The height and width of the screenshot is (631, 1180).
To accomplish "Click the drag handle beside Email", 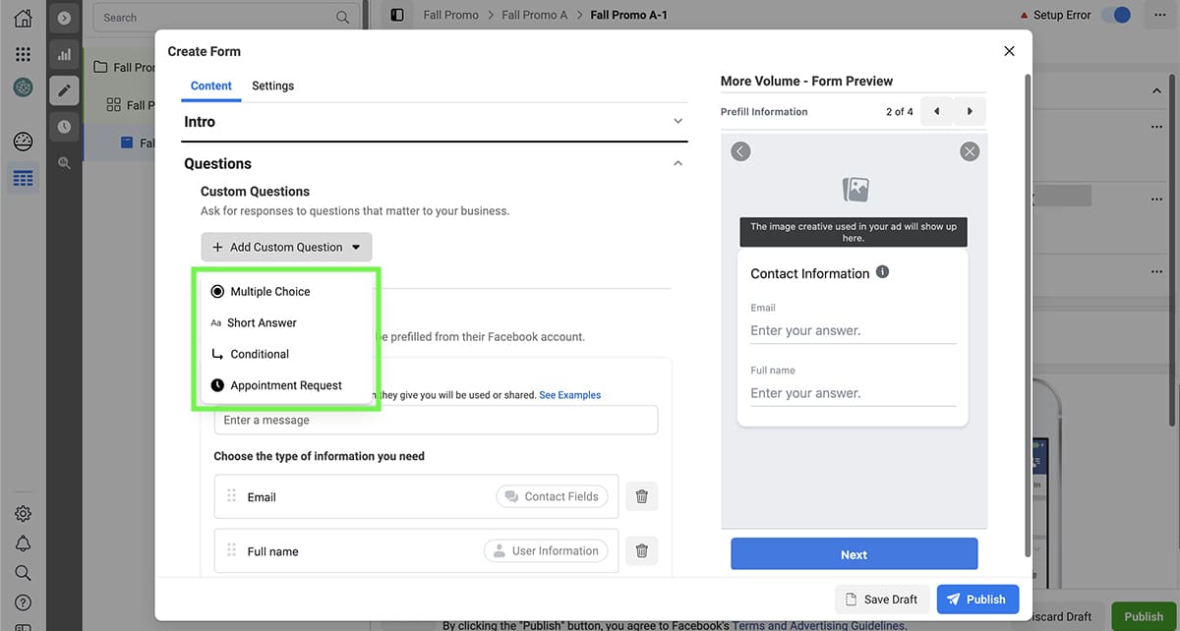I will click(x=232, y=496).
